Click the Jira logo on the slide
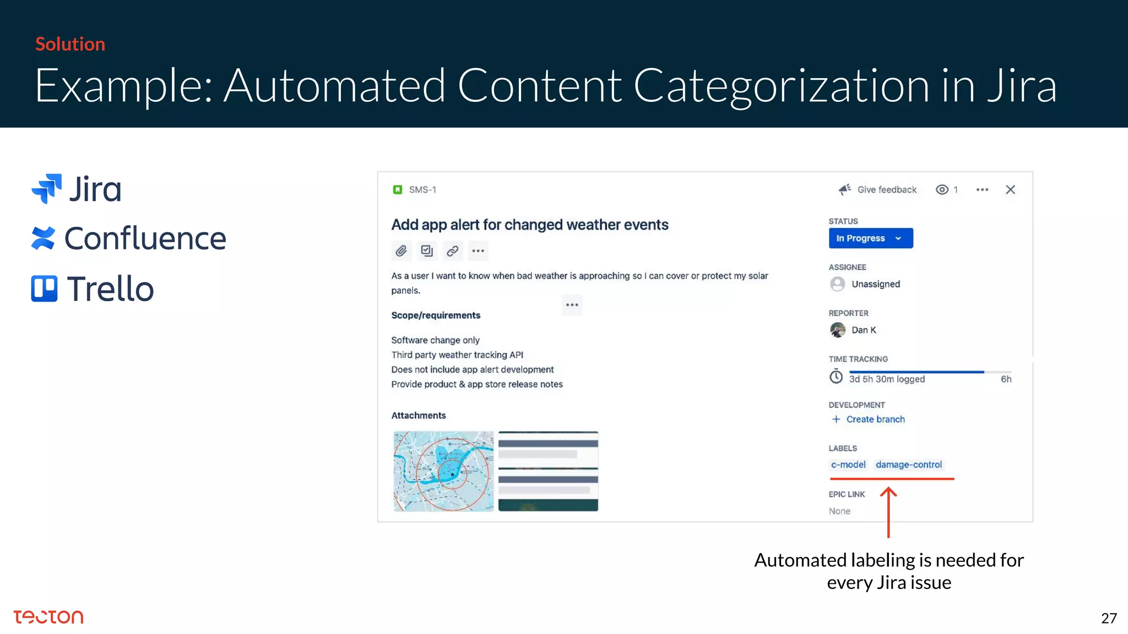Viewport: 1128px width, 634px height. point(76,189)
